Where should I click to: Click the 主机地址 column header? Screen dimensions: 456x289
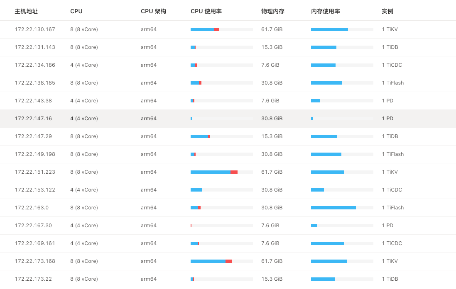26,11
